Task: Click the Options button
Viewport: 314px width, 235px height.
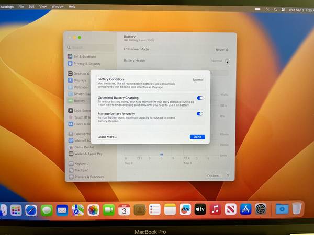Action: coord(214,176)
